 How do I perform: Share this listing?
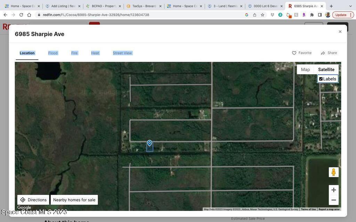[329, 53]
